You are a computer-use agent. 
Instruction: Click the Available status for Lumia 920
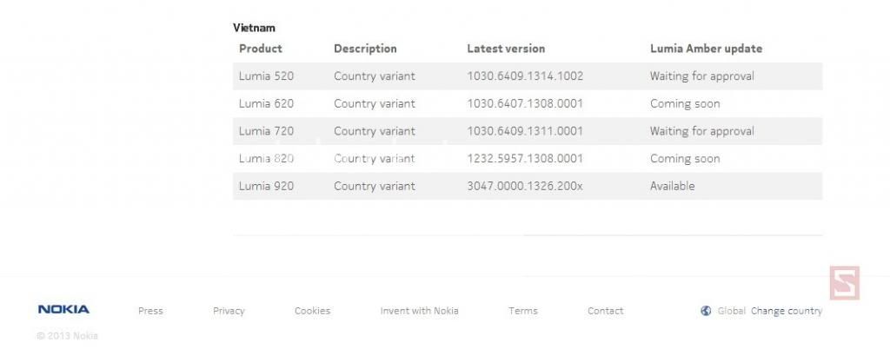(x=672, y=186)
